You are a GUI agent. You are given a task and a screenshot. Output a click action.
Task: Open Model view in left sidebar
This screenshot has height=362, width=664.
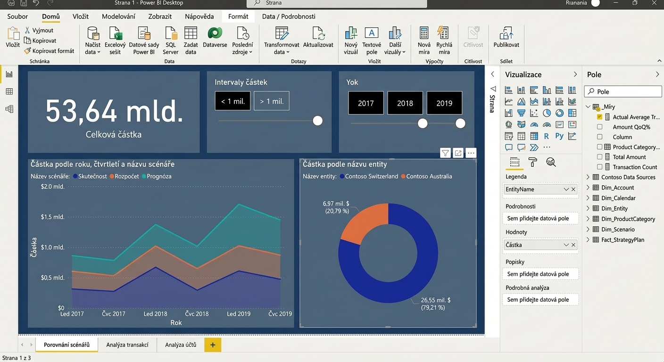click(9, 109)
